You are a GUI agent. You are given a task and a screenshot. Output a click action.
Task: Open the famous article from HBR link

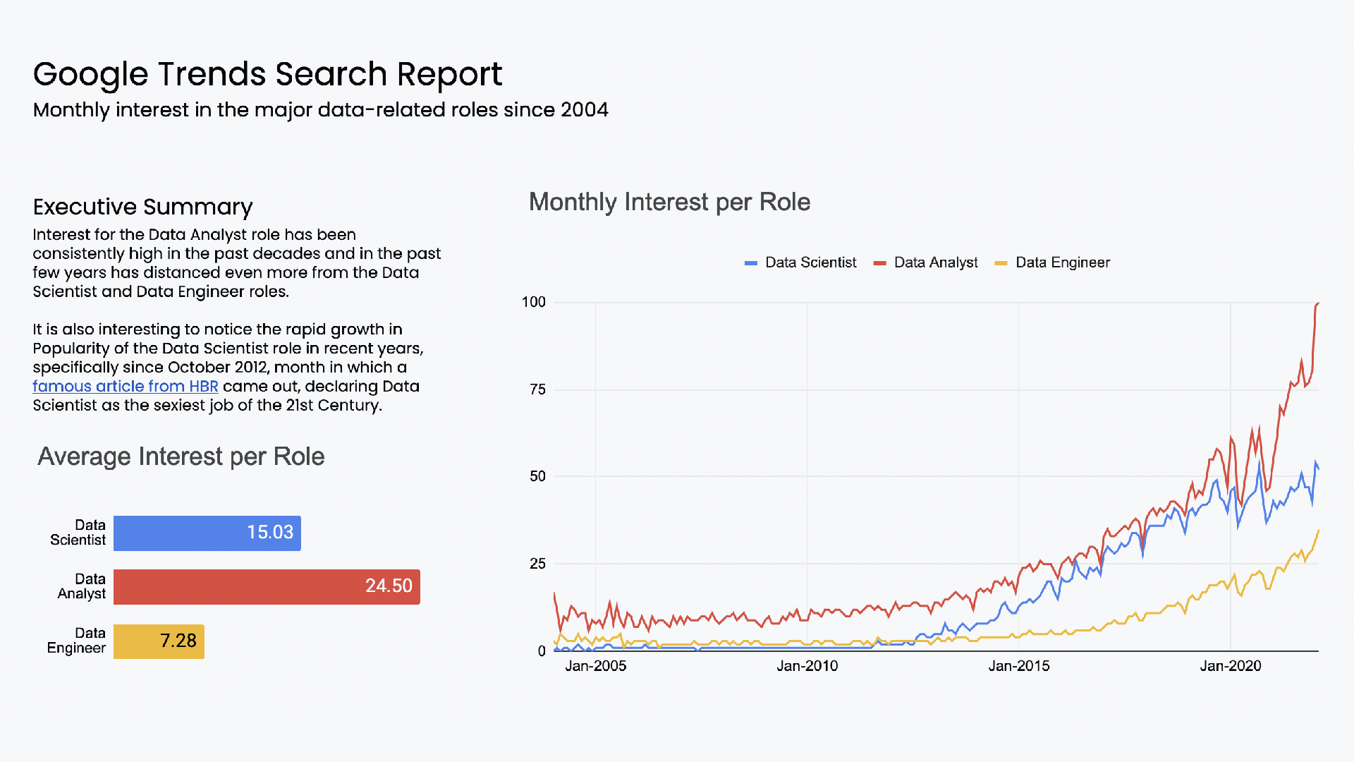[125, 387]
